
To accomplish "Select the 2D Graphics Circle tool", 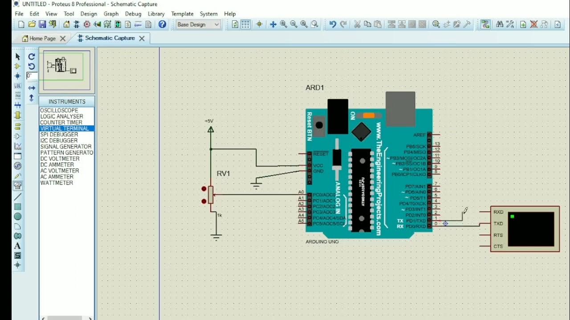I will (x=18, y=216).
